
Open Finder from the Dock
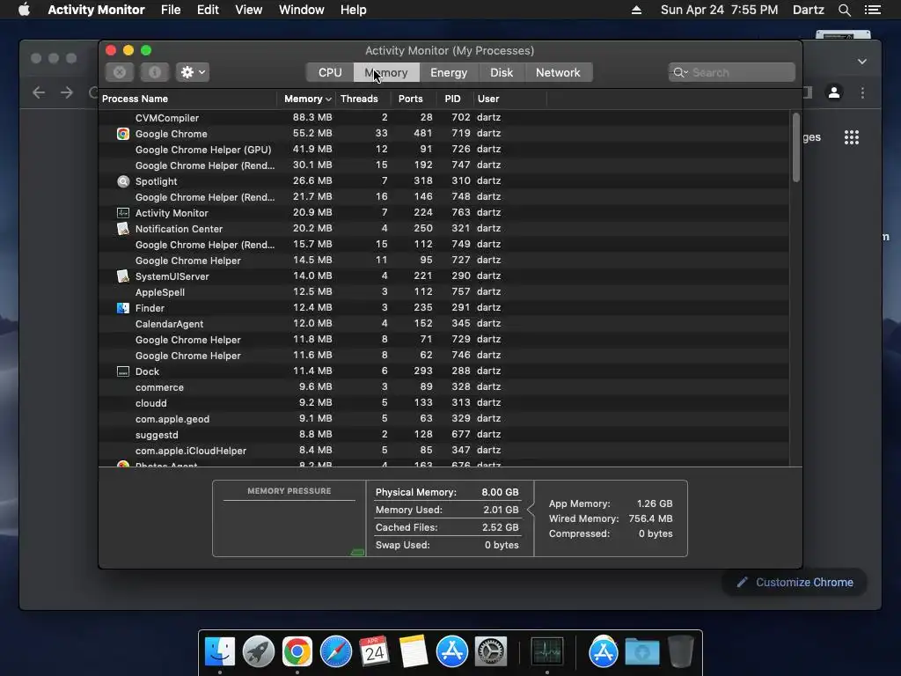pos(219,651)
